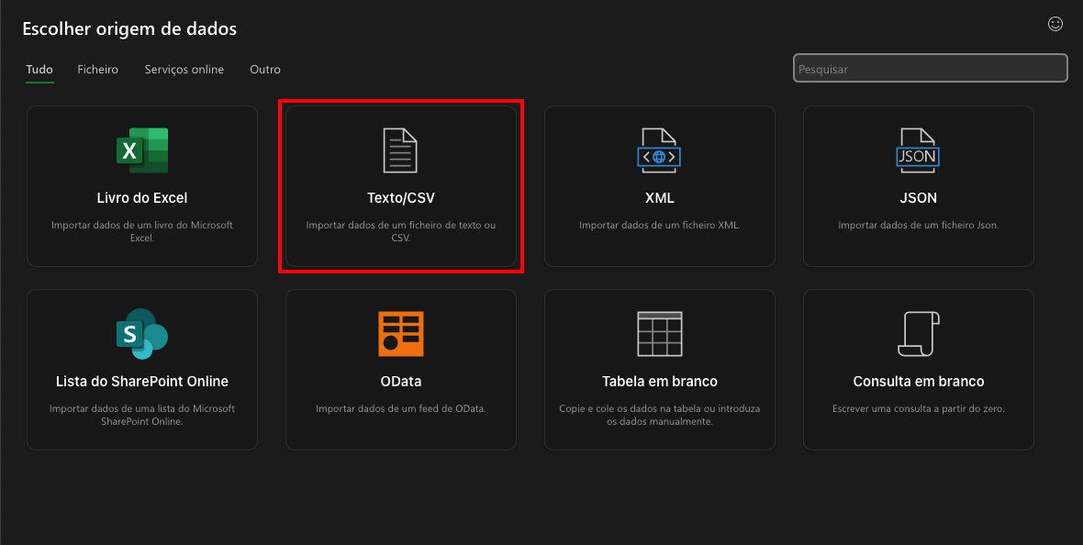Choose the blank query scroll icon
This screenshot has height=545, width=1083.
click(918, 334)
